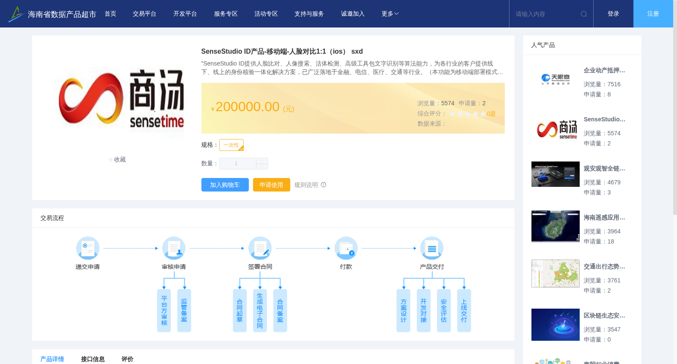Click the 规则说明 info icon
677x364 pixels.
[x=324, y=185]
